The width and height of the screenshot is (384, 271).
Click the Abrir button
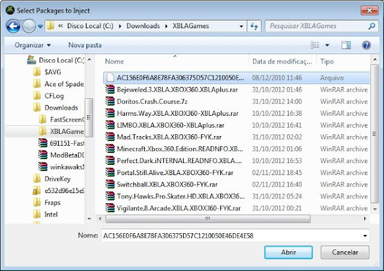pos(288,252)
